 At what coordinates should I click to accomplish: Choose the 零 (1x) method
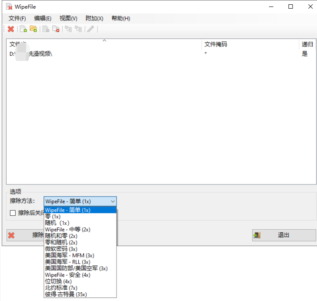(80, 217)
